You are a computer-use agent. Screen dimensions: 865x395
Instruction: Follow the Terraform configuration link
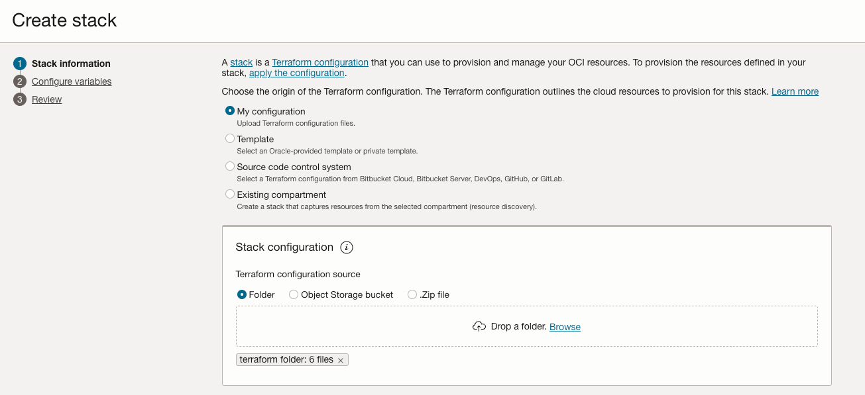tap(320, 62)
